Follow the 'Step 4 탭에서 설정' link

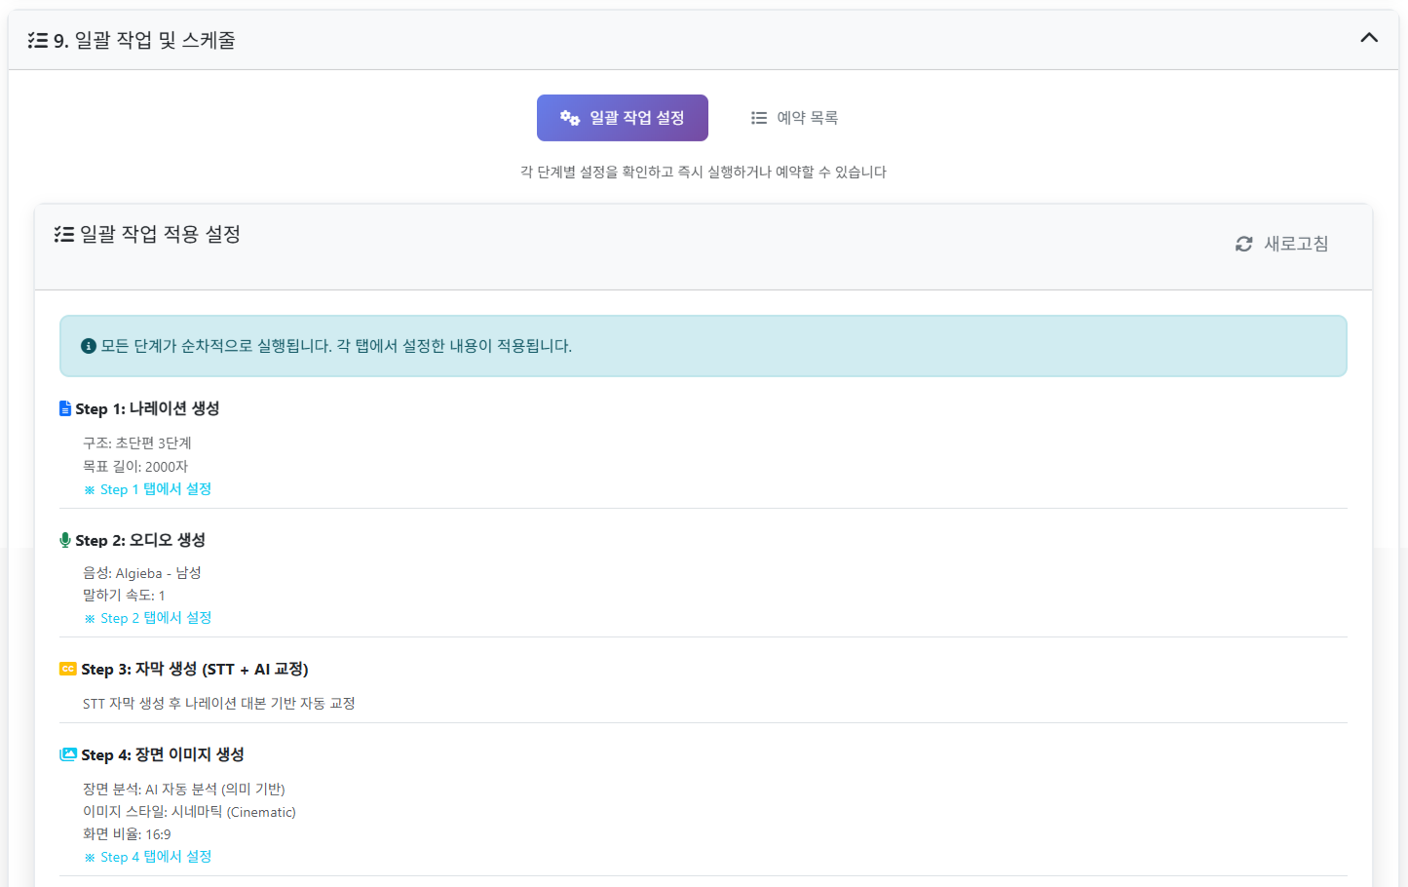click(x=148, y=857)
